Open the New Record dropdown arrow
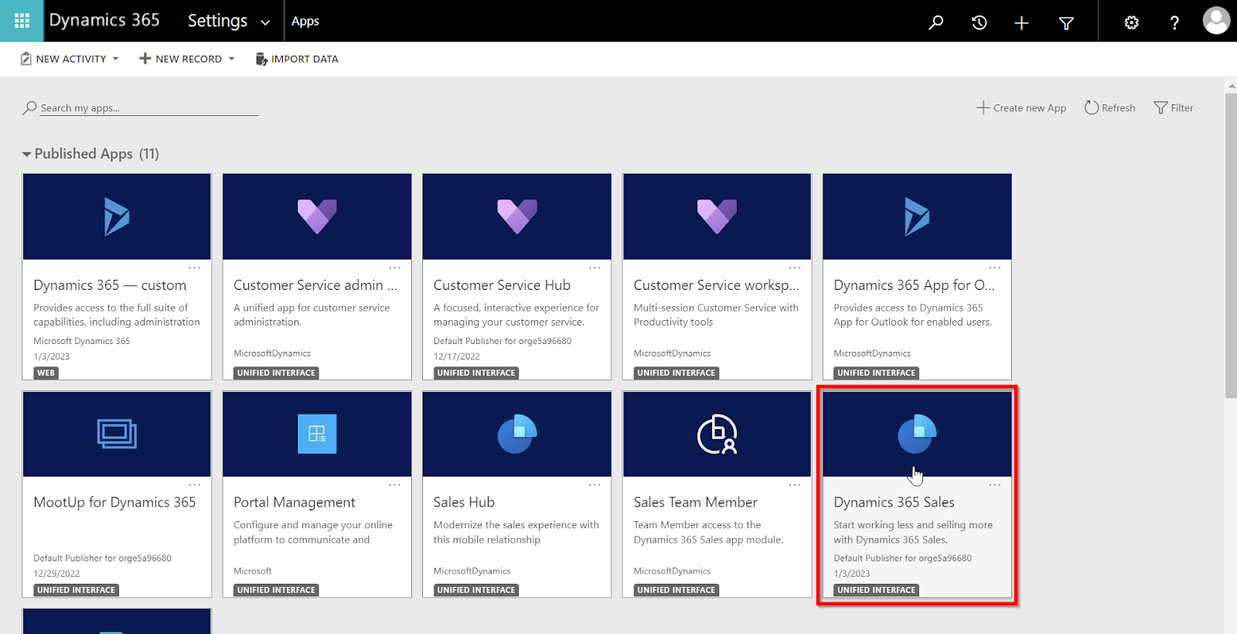This screenshot has height=634, width=1237. [231, 59]
